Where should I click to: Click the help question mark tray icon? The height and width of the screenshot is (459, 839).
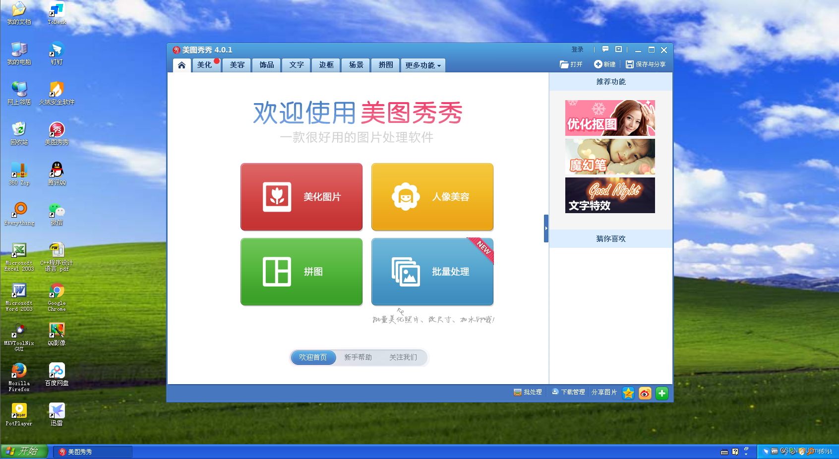(x=735, y=452)
